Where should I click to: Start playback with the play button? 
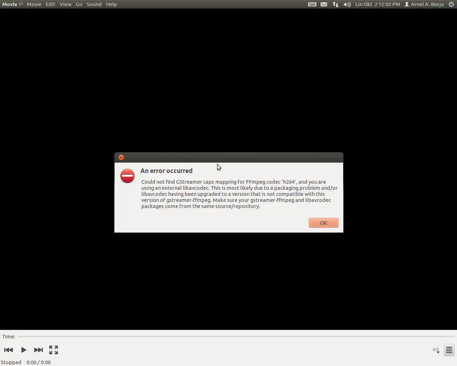[24, 350]
